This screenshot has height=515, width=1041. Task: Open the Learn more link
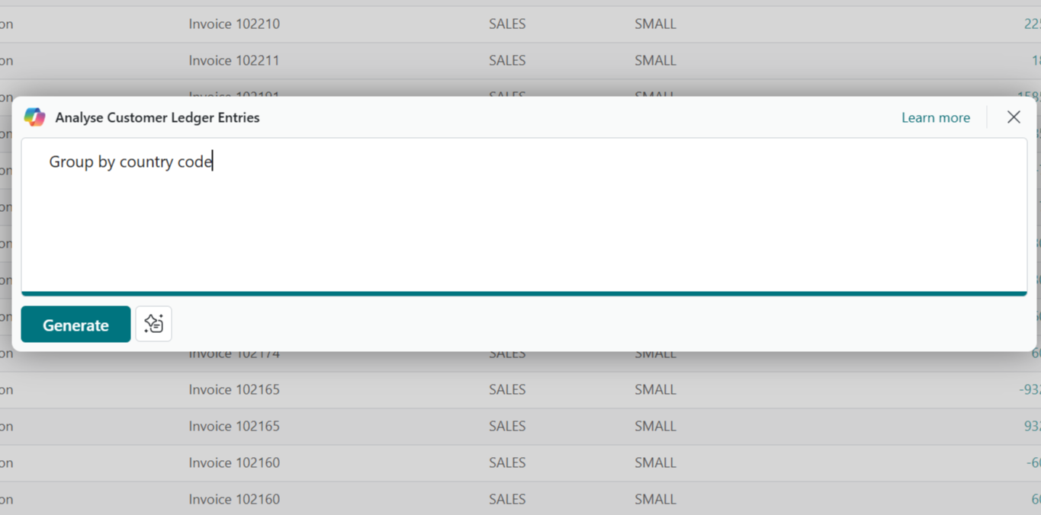point(935,118)
